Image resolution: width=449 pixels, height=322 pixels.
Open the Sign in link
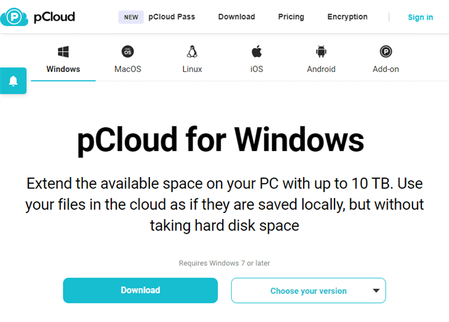tap(420, 17)
